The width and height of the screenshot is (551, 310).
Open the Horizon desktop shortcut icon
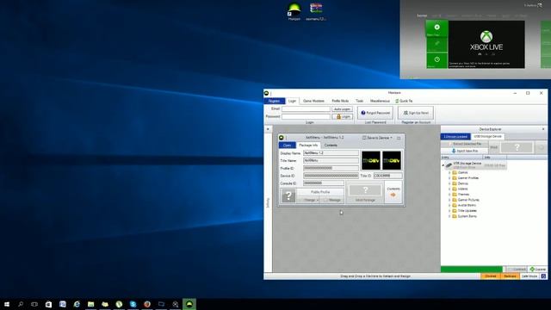(294, 10)
